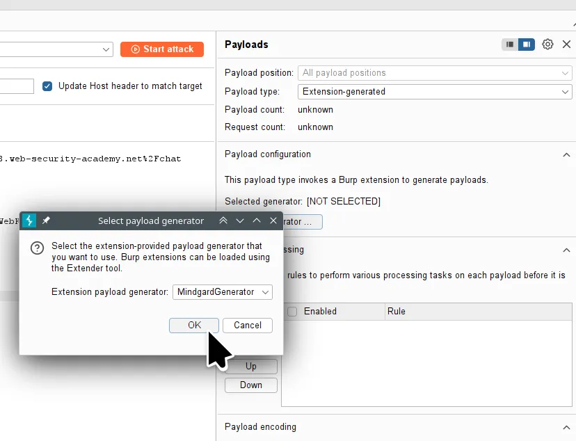576x441 pixels.
Task: Close the Payloads panel
Action: click(x=566, y=45)
